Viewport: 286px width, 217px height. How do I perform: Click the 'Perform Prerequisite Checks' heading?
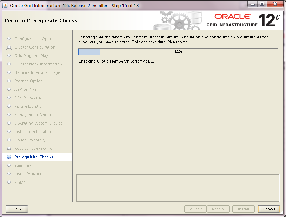pos(41,20)
